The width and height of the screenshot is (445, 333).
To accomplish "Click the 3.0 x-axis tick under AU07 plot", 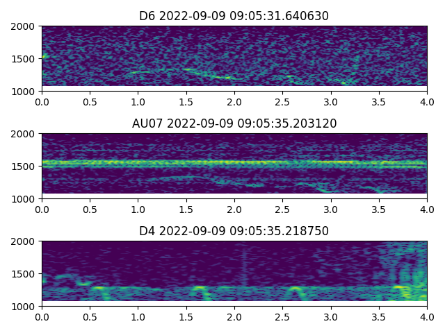I will (331, 209).
